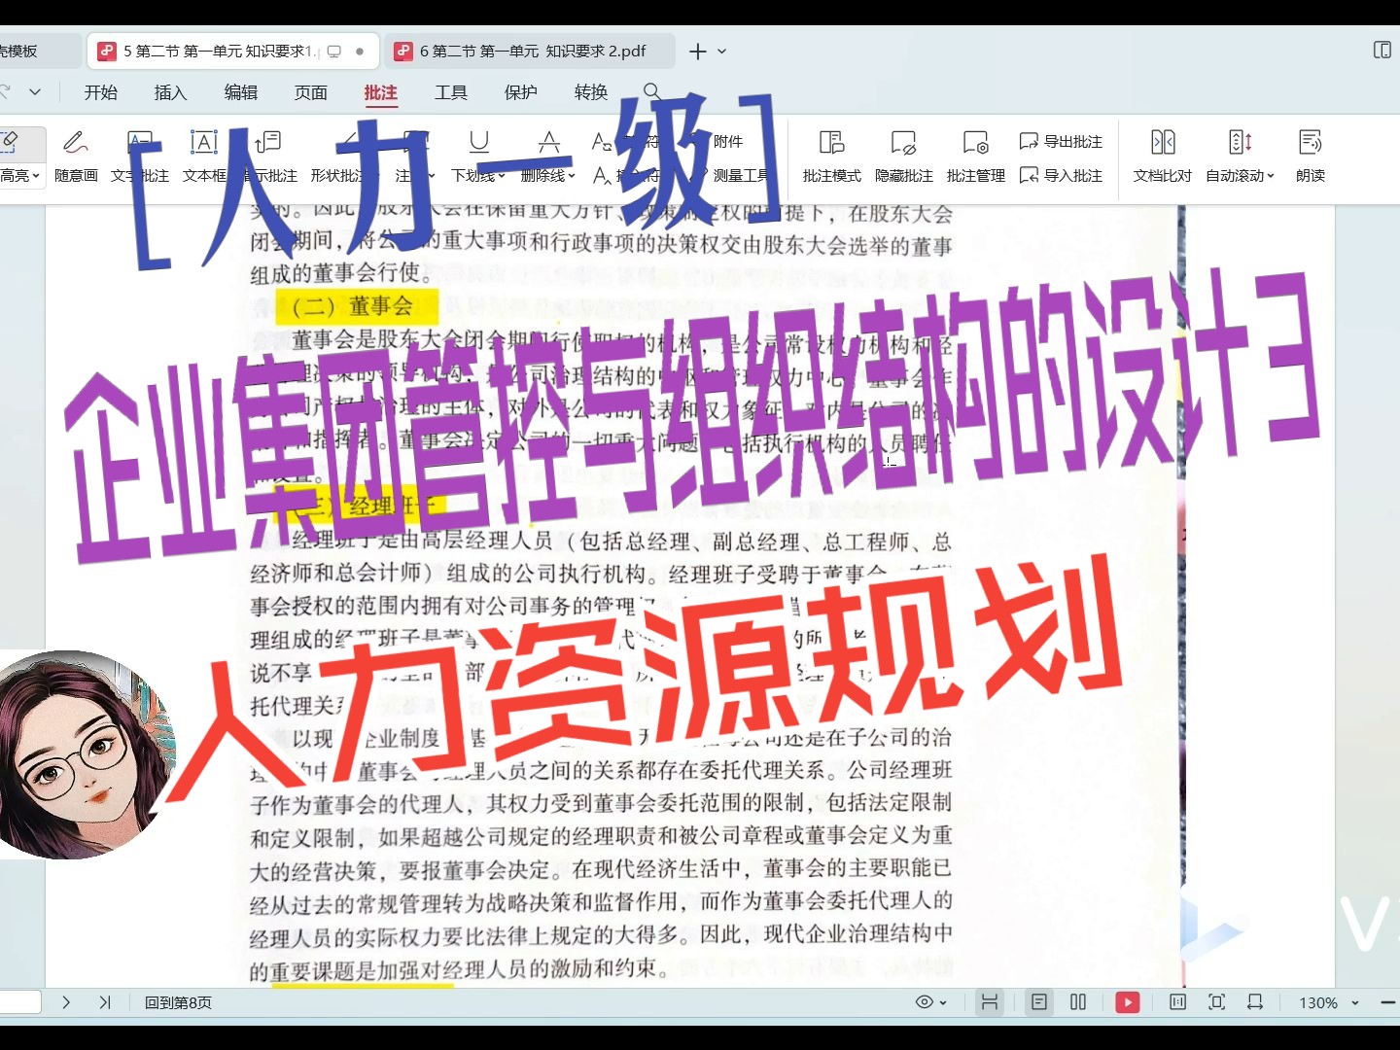Select the 随意画 freehand drawing tool
Screen dimensions: 1400x1050
point(75,157)
